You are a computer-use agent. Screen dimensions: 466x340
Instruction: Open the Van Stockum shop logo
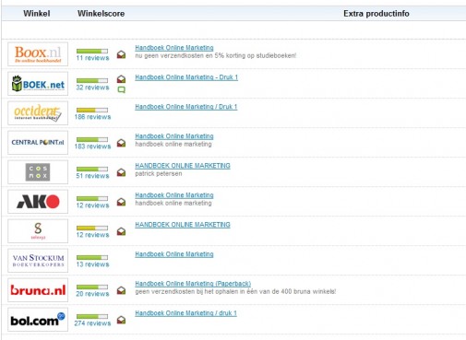pyautogui.click(x=38, y=261)
